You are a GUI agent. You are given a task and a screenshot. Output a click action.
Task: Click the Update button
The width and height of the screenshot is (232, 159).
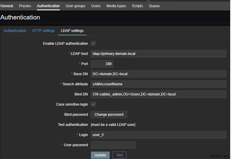(100, 155)
